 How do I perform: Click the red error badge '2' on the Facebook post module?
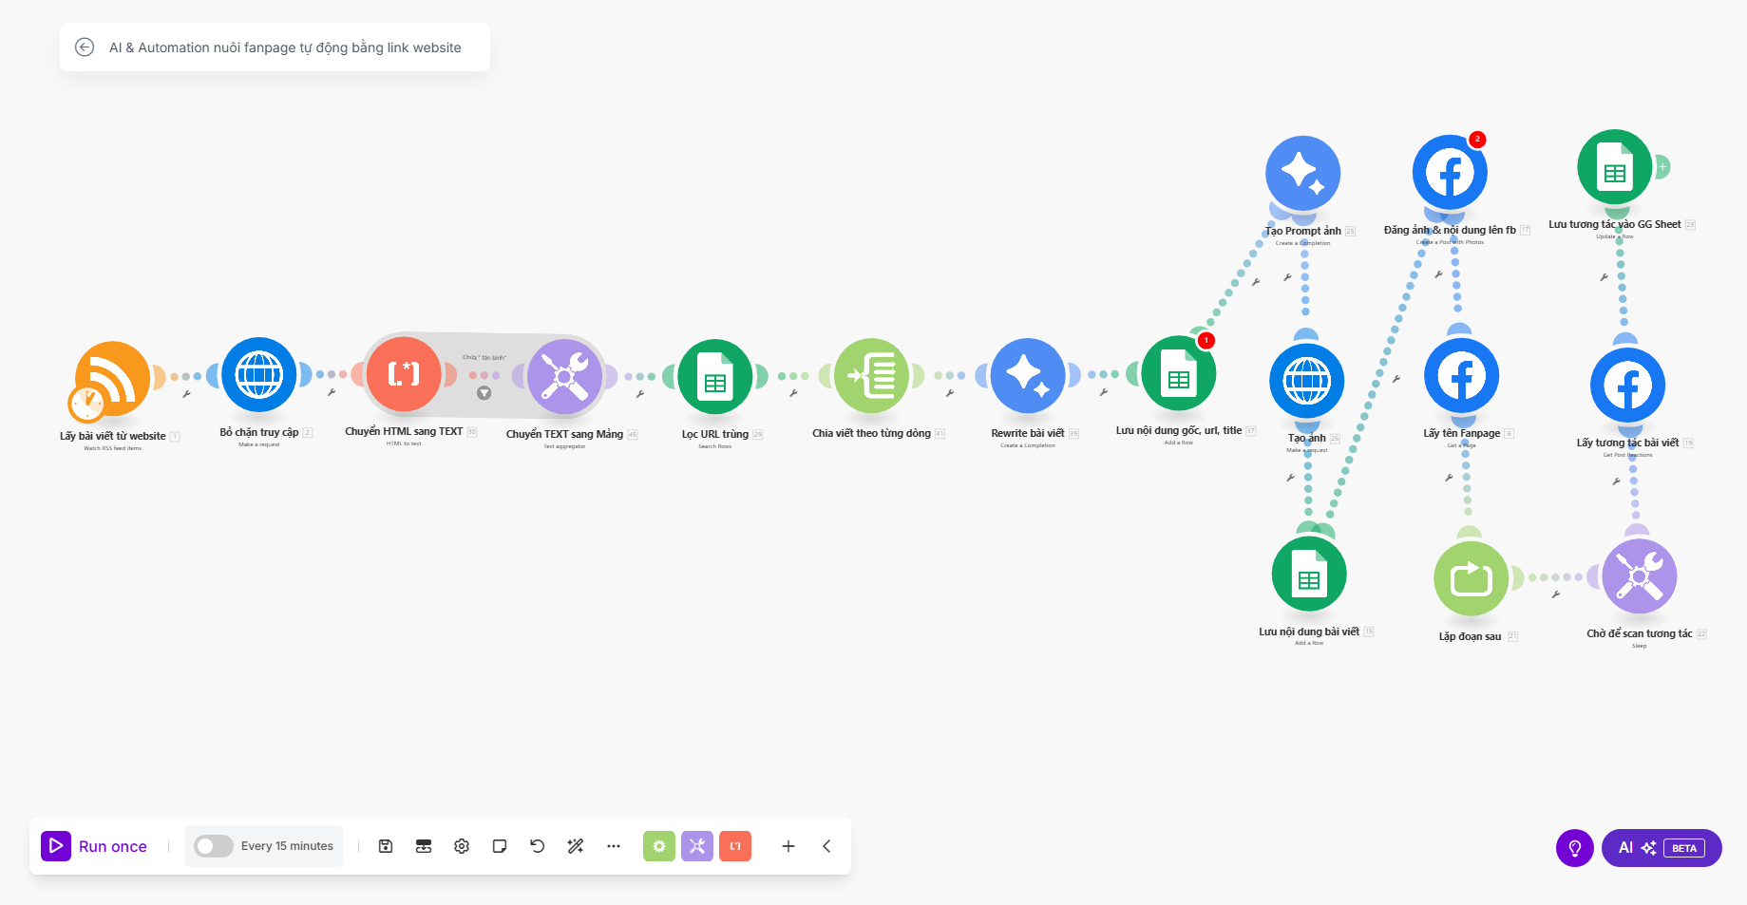[1477, 140]
